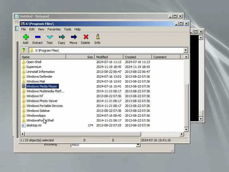Click the Notepad title bar icon
229x172 pixels.
coord(17,16)
